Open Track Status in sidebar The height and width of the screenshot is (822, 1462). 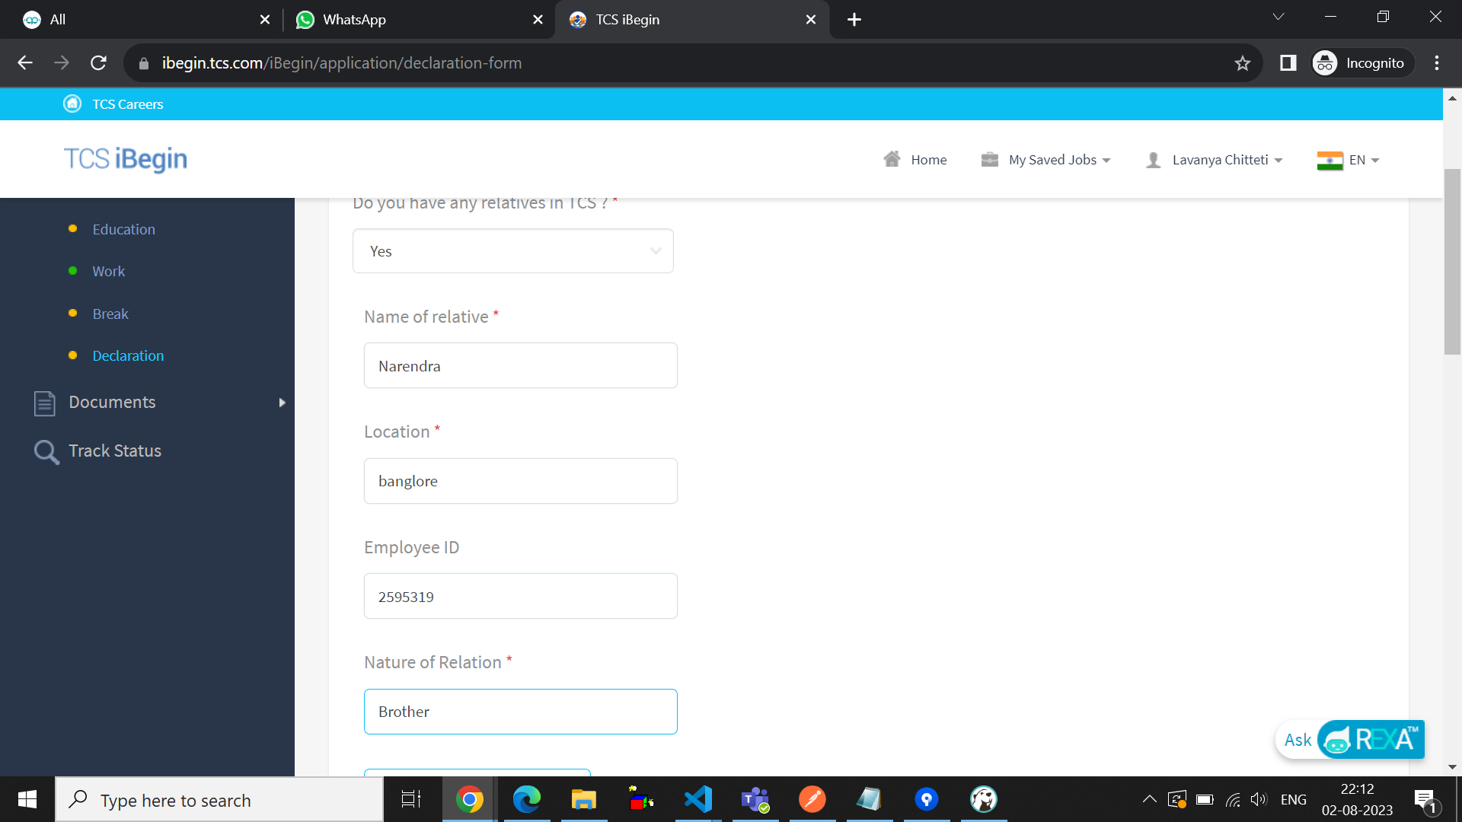[x=115, y=451]
